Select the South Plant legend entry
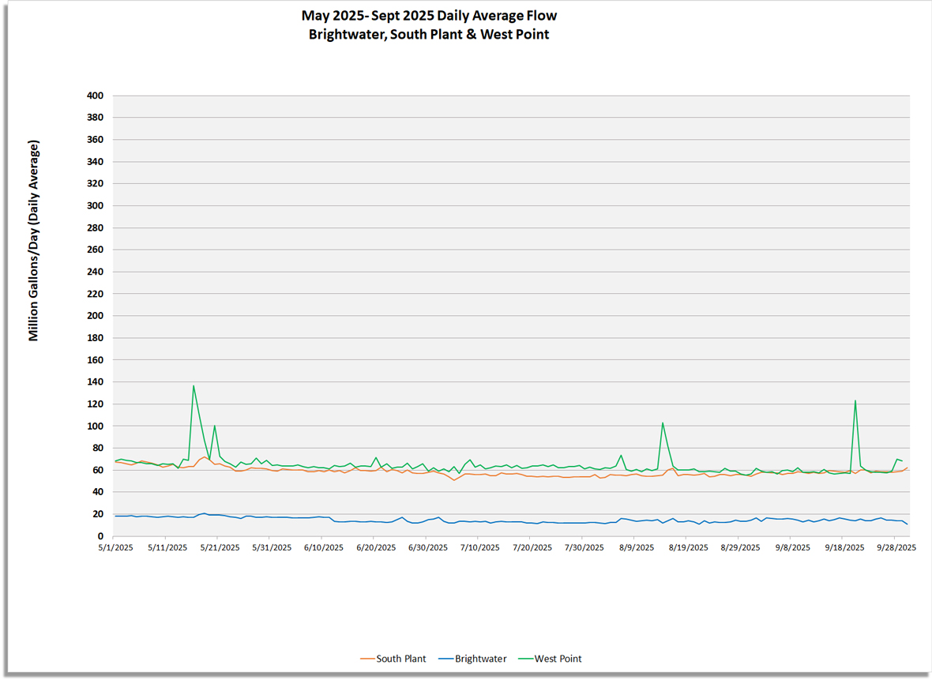Screen dimensions: 932x680 coord(401,658)
